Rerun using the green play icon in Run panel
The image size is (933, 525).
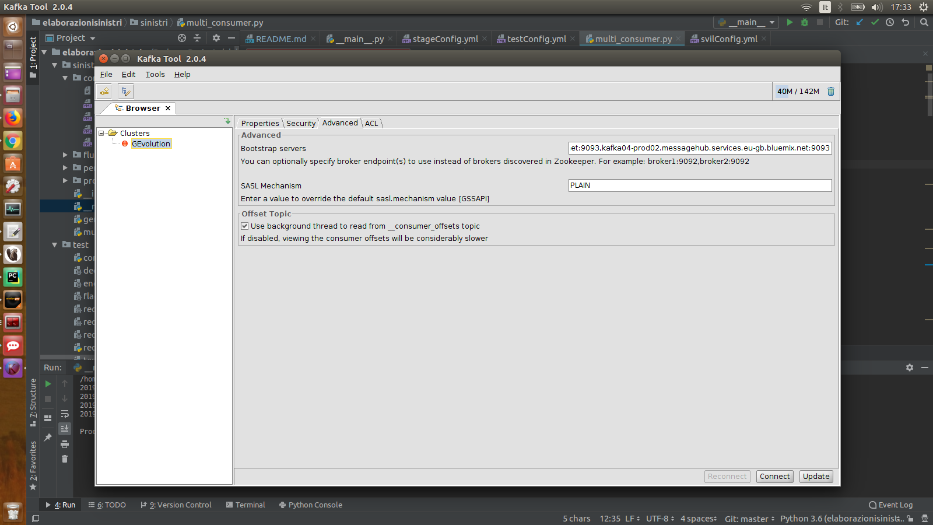(x=48, y=384)
